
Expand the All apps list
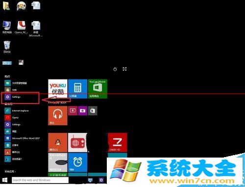click(10, 172)
